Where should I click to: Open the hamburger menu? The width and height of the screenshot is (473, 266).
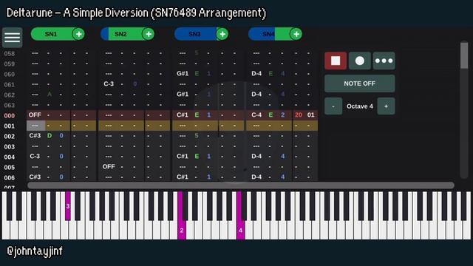tap(12, 38)
